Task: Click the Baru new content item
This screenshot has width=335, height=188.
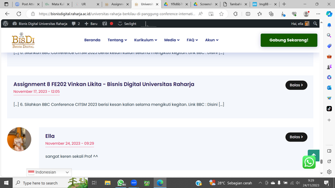Action: [x=91, y=23]
